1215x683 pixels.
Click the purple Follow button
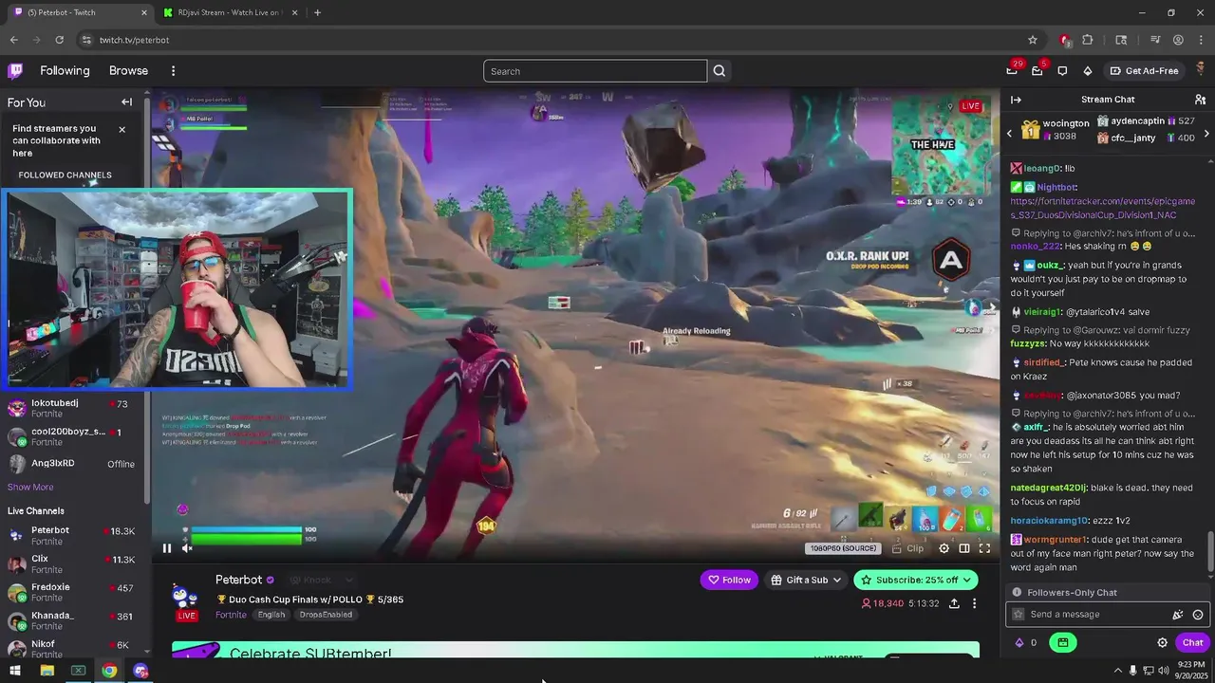730,580
